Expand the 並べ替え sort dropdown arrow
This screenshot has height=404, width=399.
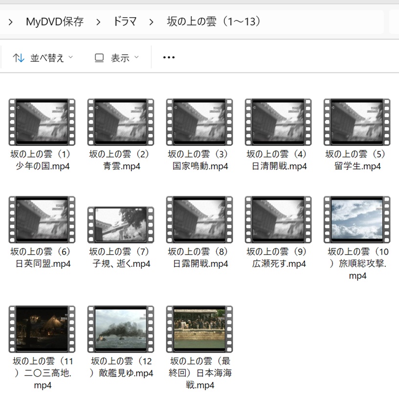71,57
